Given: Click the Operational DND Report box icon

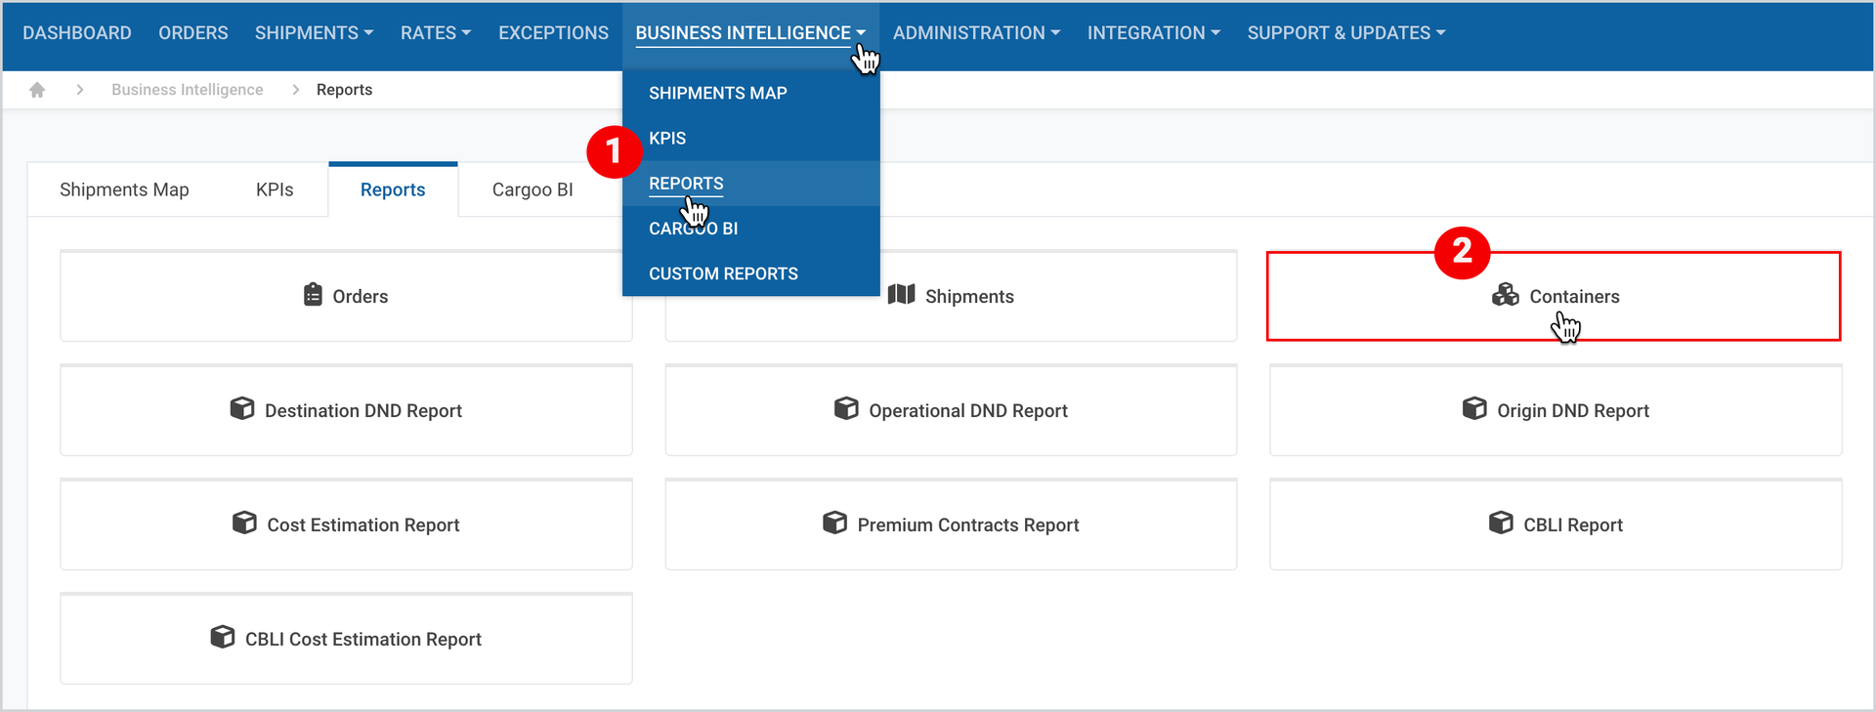Looking at the screenshot, I should click(846, 408).
